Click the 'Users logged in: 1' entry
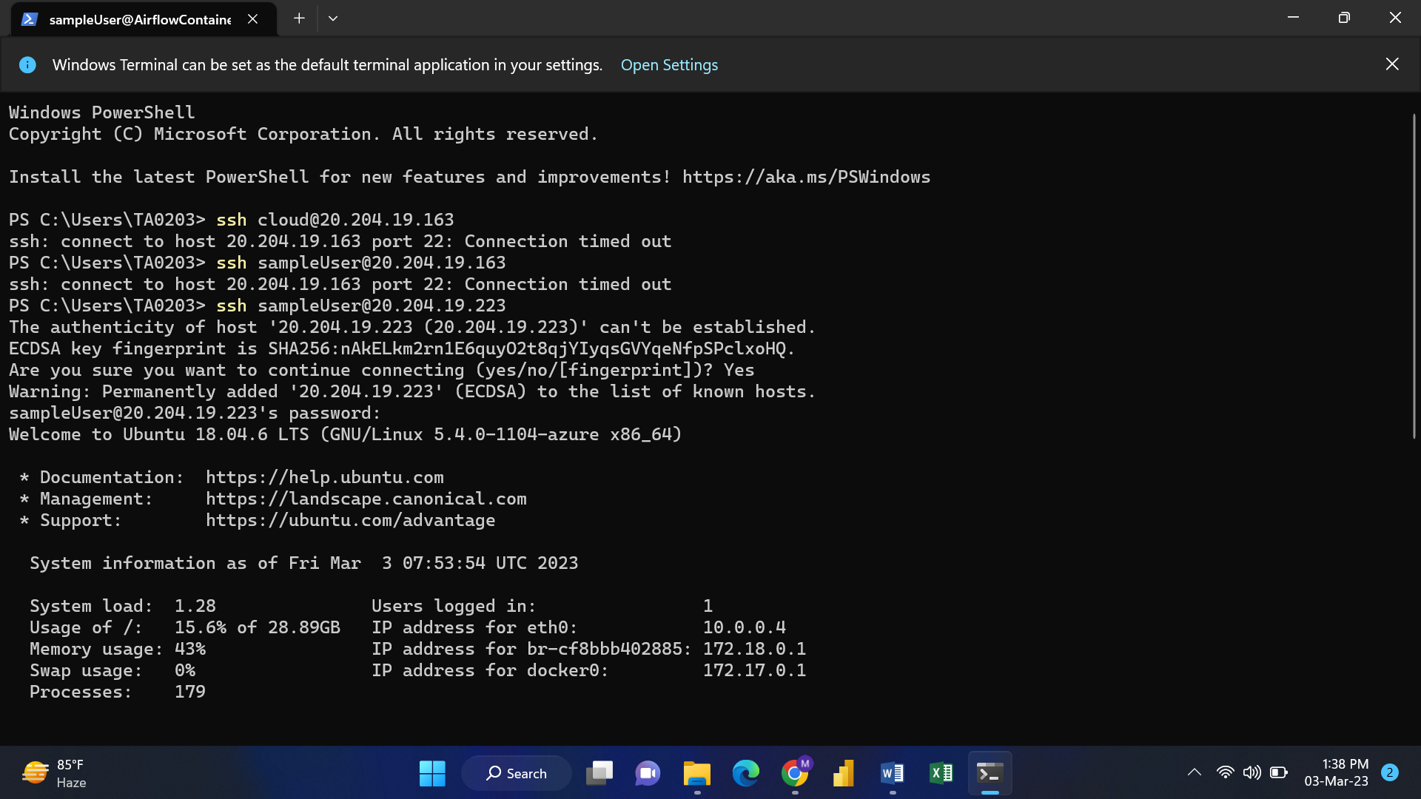This screenshot has width=1421, height=799. point(542,607)
